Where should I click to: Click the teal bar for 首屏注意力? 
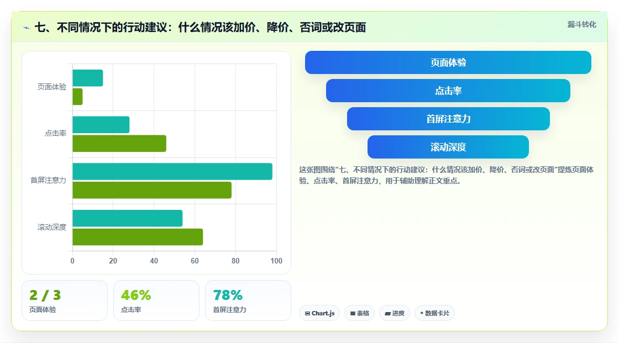click(172, 171)
